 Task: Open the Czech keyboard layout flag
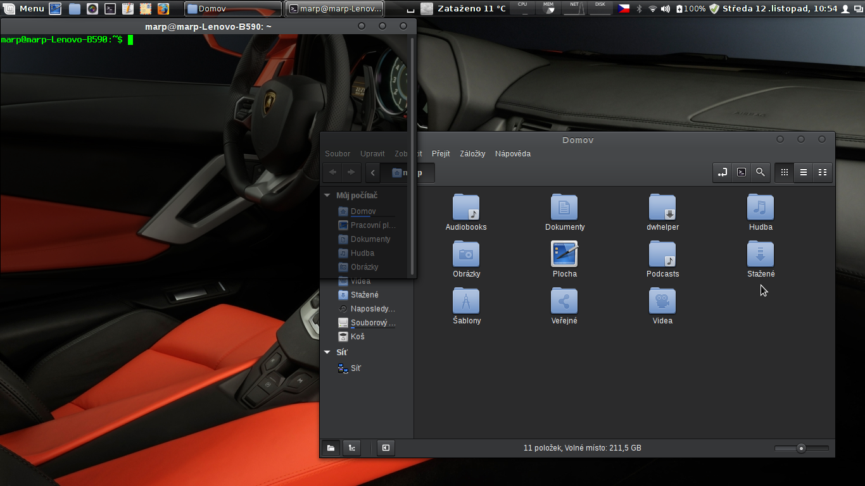click(x=624, y=9)
